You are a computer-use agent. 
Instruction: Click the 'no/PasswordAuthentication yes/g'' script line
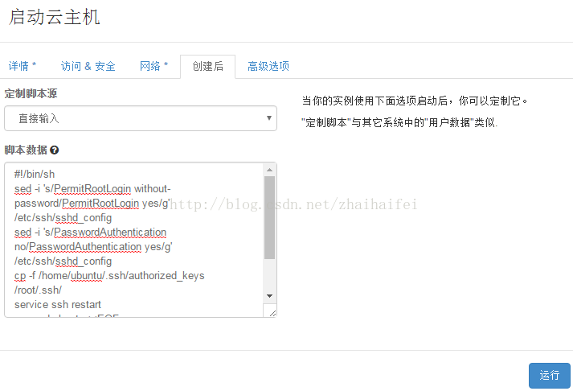click(93, 247)
